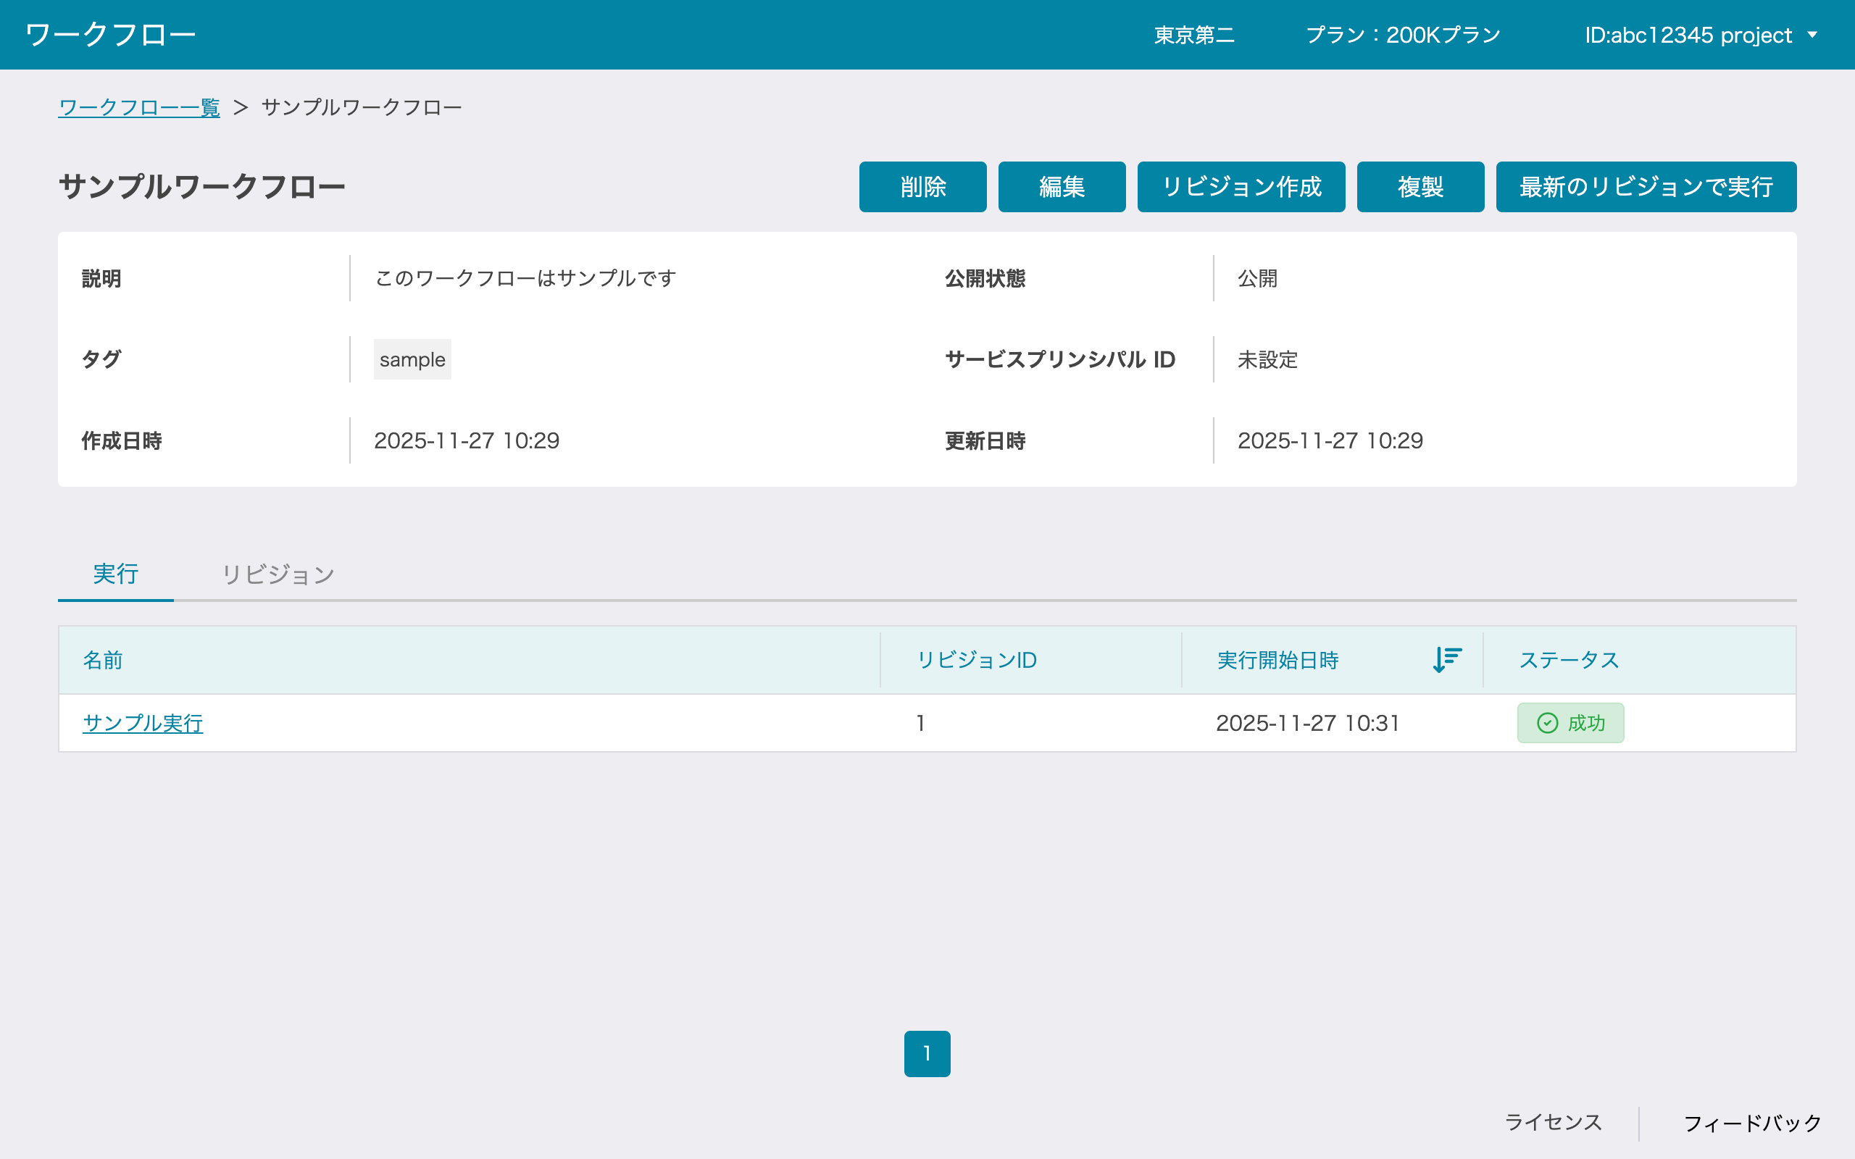Open ID:abc12345 project account menu

[x=1688, y=35]
